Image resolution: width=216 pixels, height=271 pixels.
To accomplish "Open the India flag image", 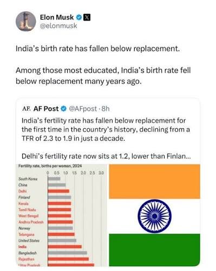I will 154,215.
